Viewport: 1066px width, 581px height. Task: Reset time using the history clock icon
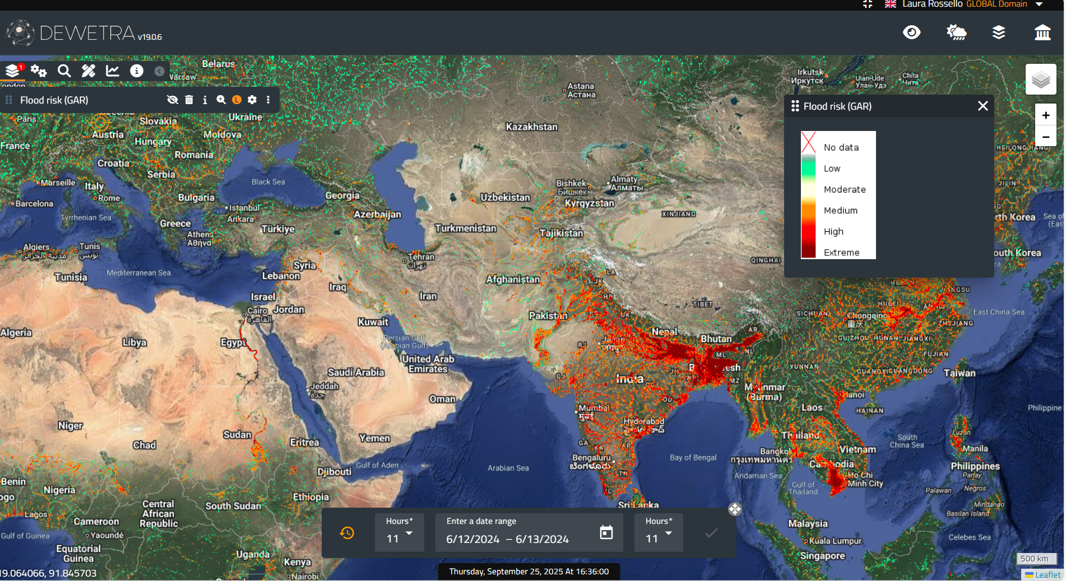(347, 533)
